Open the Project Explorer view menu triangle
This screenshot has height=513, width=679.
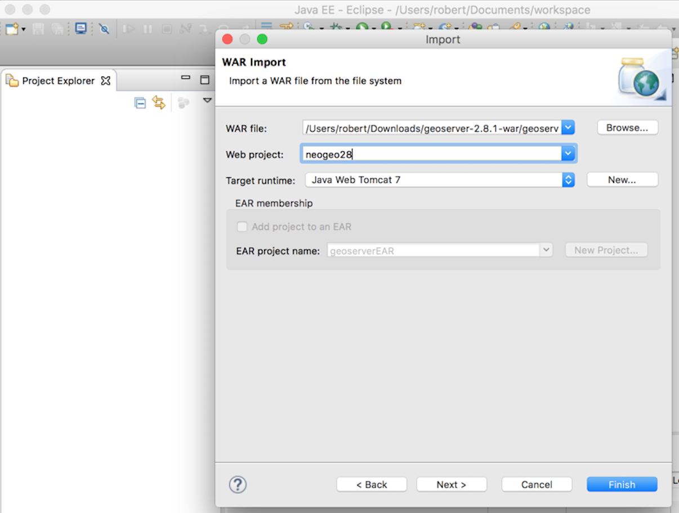pyautogui.click(x=207, y=101)
